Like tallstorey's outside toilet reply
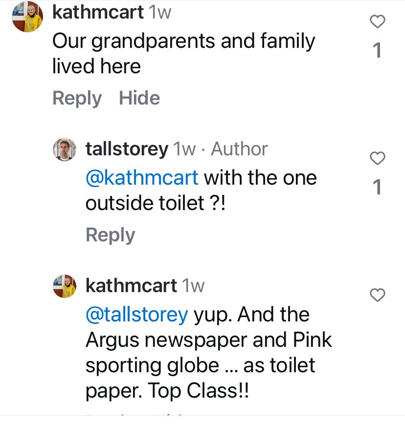Image resolution: width=405 pixels, height=425 pixels. [x=377, y=158]
